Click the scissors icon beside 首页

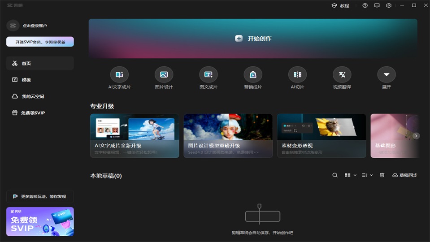coord(15,63)
